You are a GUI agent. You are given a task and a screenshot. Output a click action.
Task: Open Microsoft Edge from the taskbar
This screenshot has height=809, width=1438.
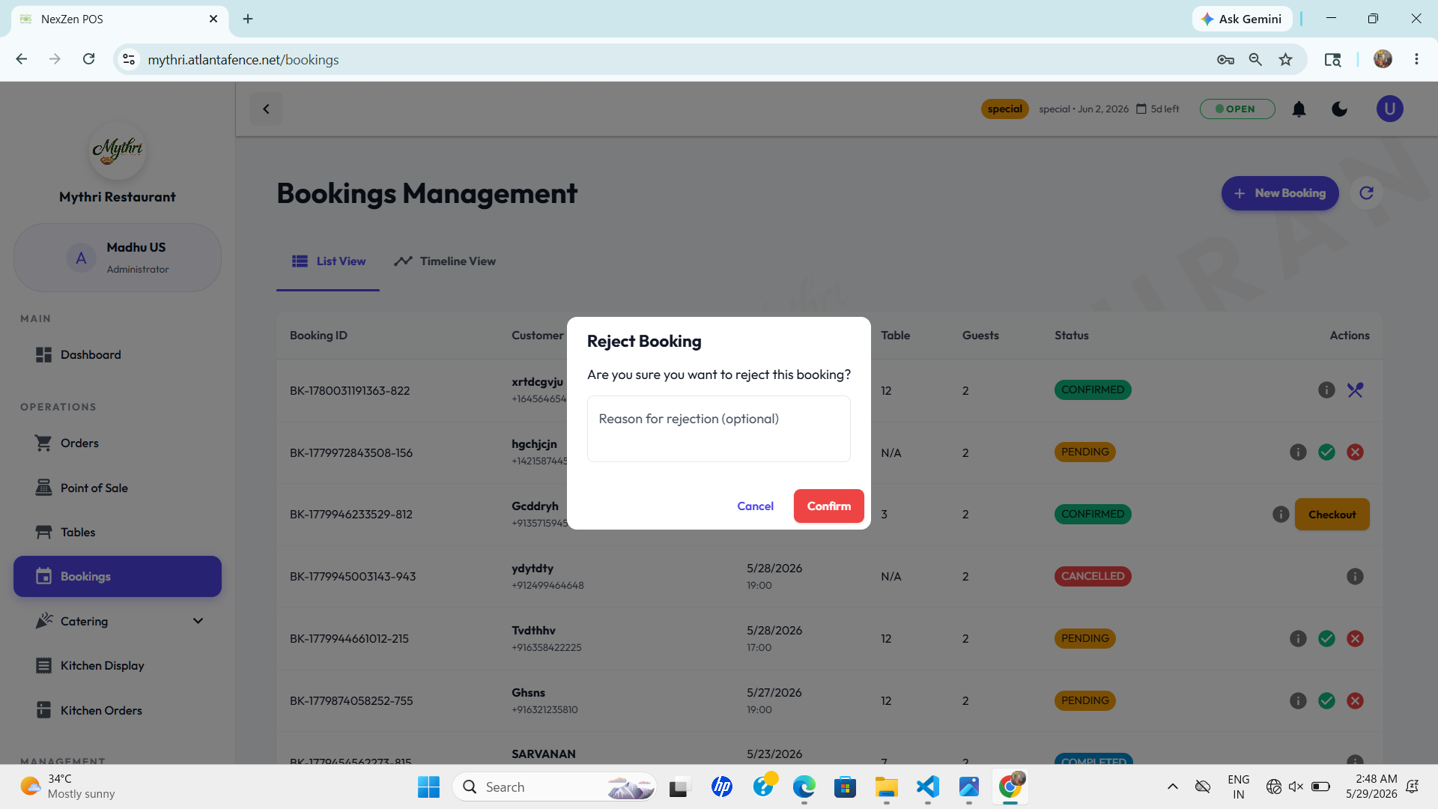(804, 787)
